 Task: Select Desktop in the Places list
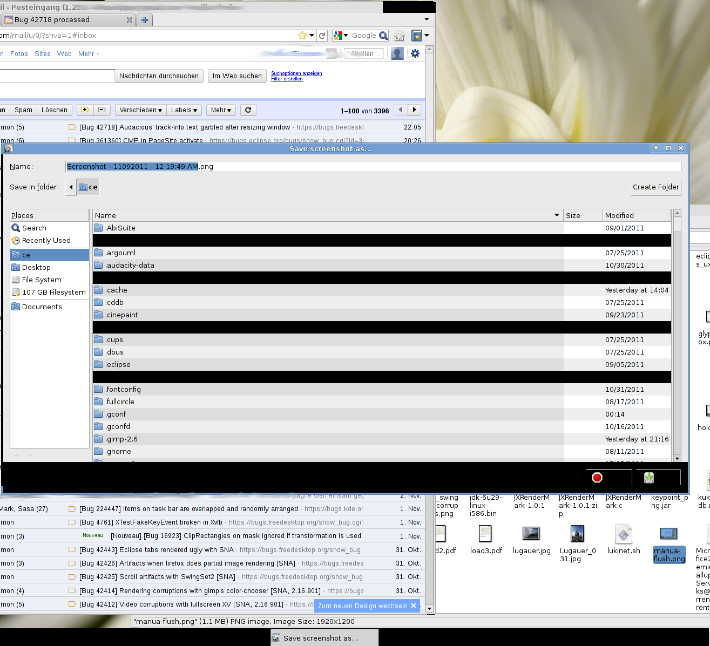point(36,268)
